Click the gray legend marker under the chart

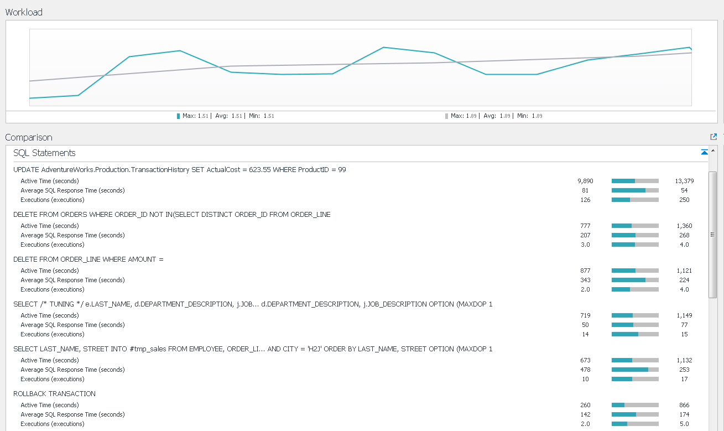tap(446, 116)
